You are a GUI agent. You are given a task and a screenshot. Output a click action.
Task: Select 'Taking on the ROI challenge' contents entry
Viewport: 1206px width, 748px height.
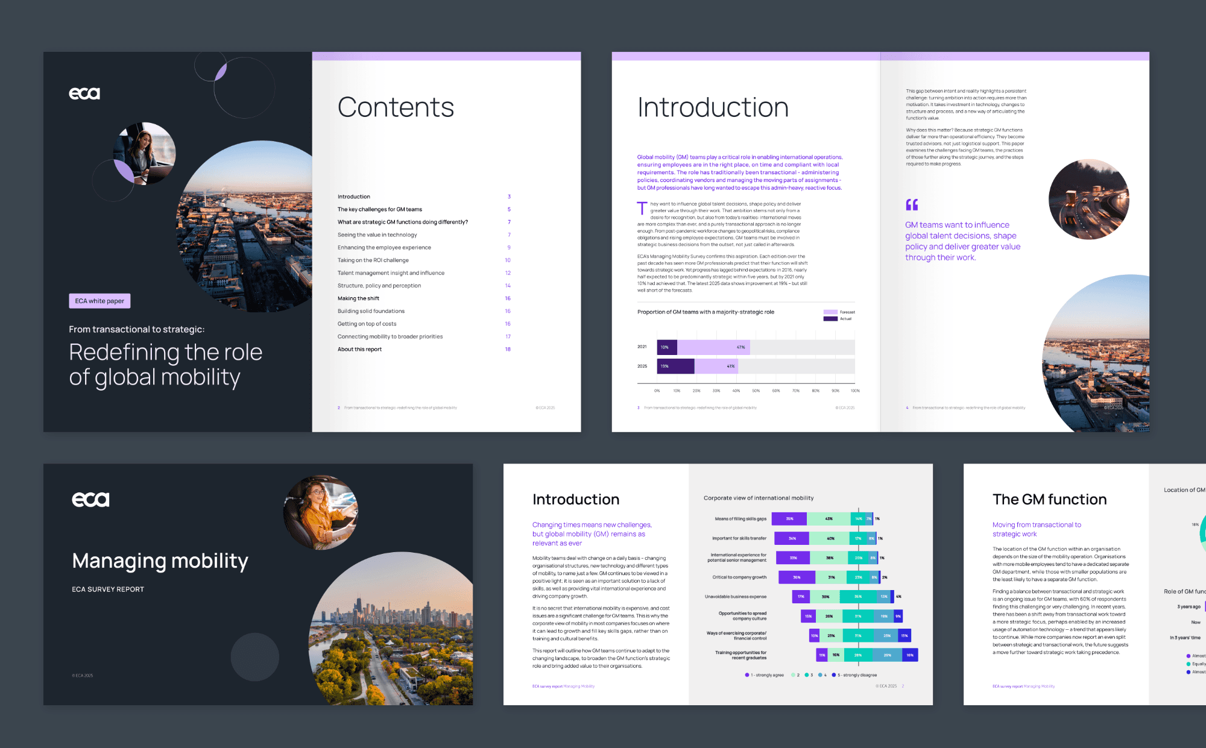(373, 260)
